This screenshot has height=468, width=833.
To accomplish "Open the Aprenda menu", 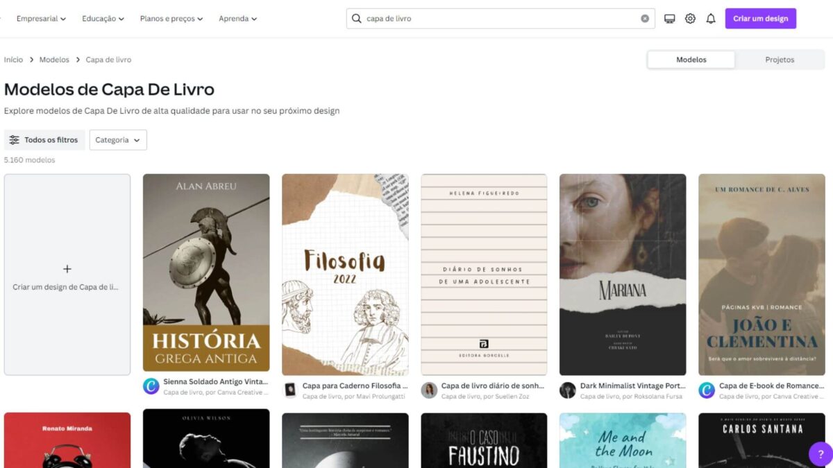I will 237,19.
